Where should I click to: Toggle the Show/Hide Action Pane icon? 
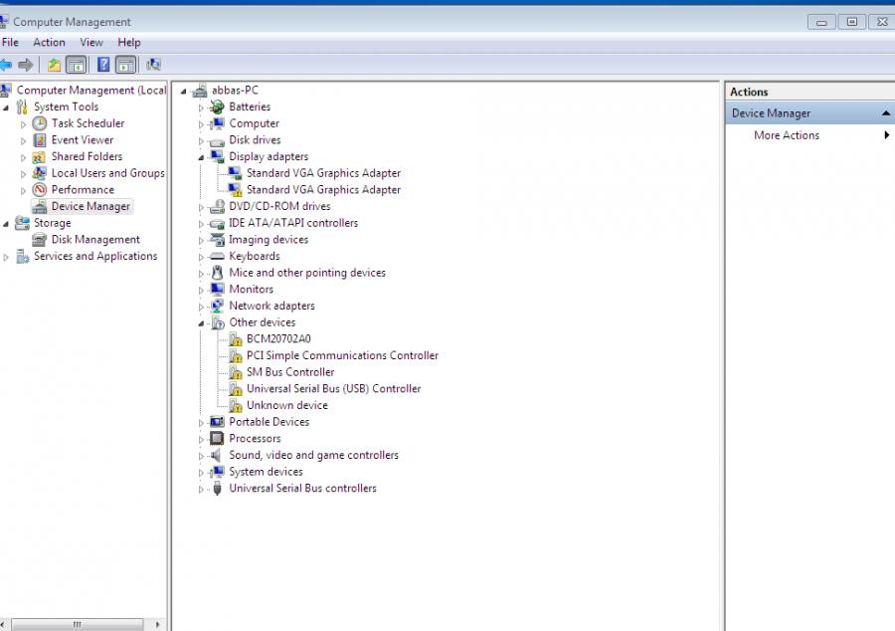pyautogui.click(x=126, y=65)
